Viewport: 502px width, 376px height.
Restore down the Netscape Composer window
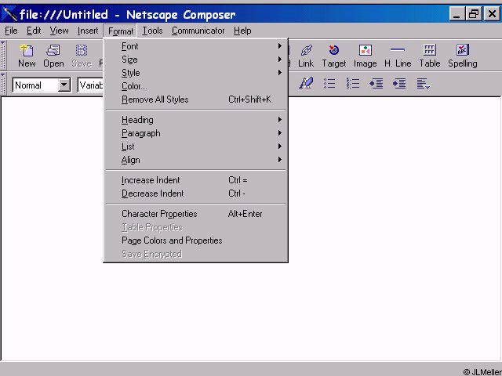click(473, 14)
